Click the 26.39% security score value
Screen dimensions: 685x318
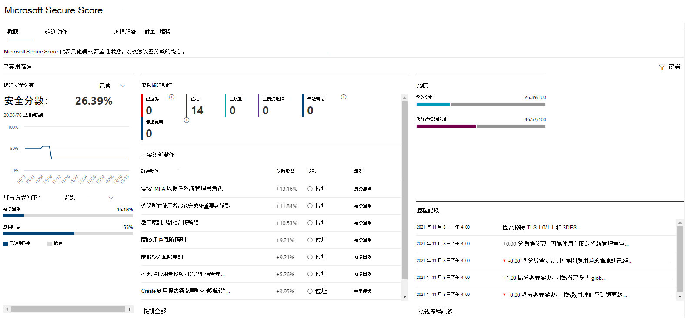(x=94, y=101)
